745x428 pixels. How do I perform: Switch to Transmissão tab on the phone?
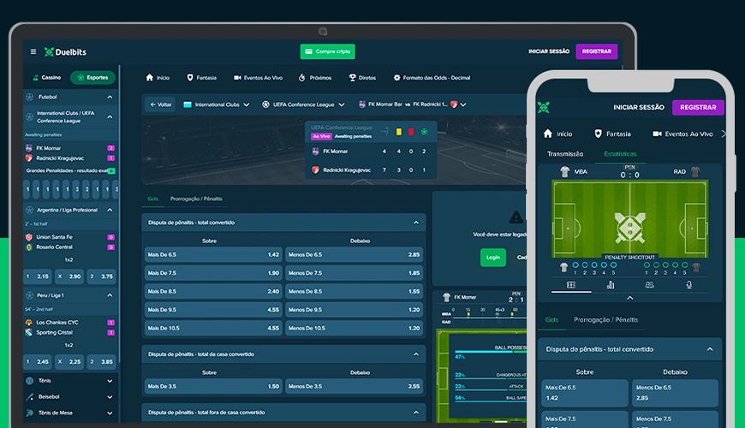(x=565, y=154)
